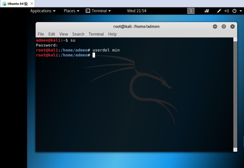The width and height of the screenshot is (244, 168).
Task: Click the screen recorder camera icon
Action: (207, 11)
